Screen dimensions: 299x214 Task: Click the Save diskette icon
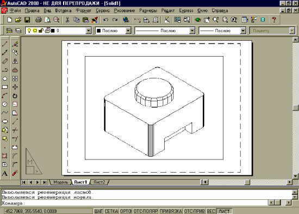tap(27, 20)
